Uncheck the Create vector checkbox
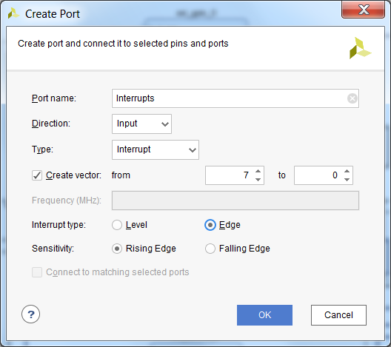 tap(37, 175)
